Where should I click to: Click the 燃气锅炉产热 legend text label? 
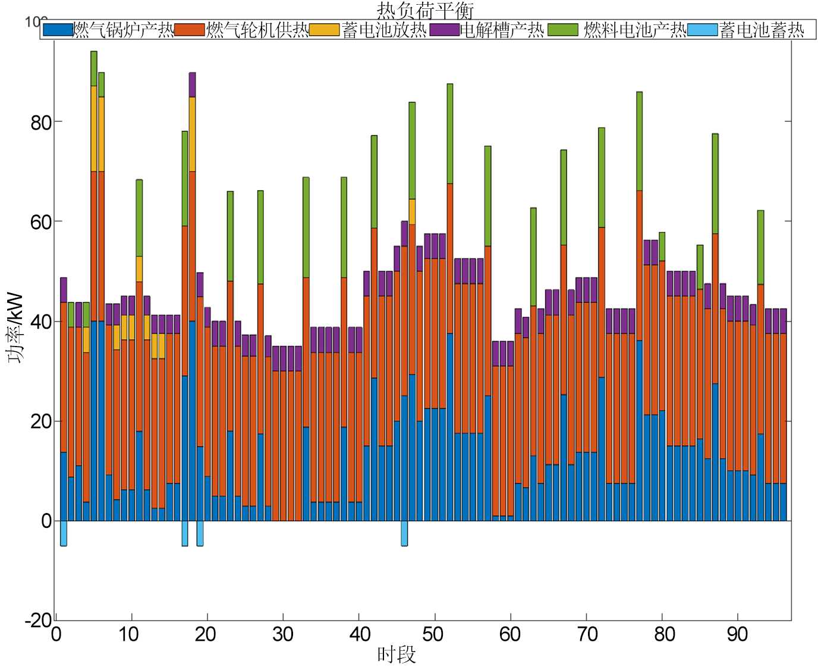coord(123,30)
